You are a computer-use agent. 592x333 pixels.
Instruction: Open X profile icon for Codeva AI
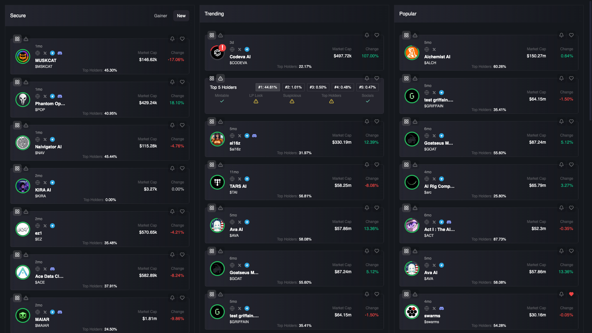pos(240,49)
